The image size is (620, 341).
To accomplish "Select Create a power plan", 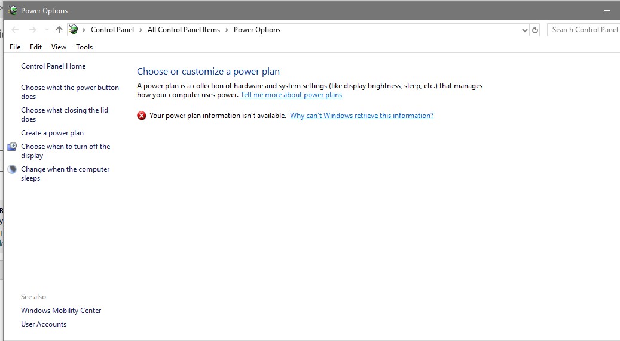I will (x=52, y=133).
